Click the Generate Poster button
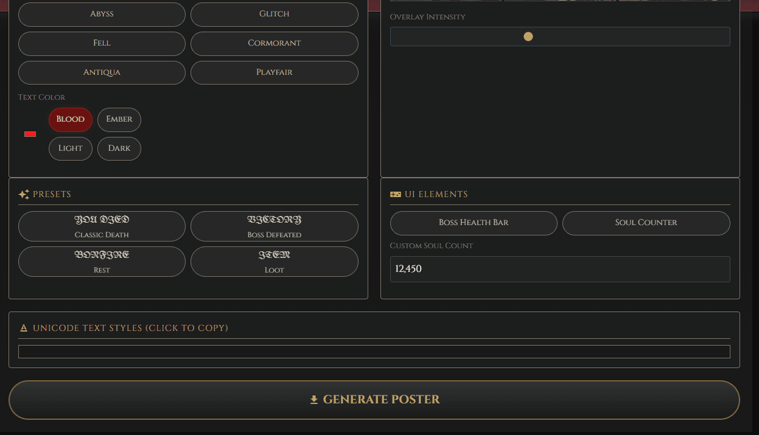This screenshot has height=435, width=759. (374, 400)
